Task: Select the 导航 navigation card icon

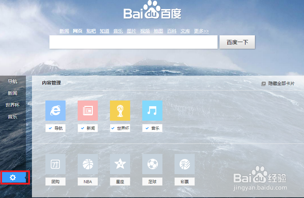Action: pos(55,111)
